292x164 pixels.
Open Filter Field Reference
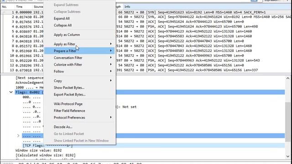(69, 111)
